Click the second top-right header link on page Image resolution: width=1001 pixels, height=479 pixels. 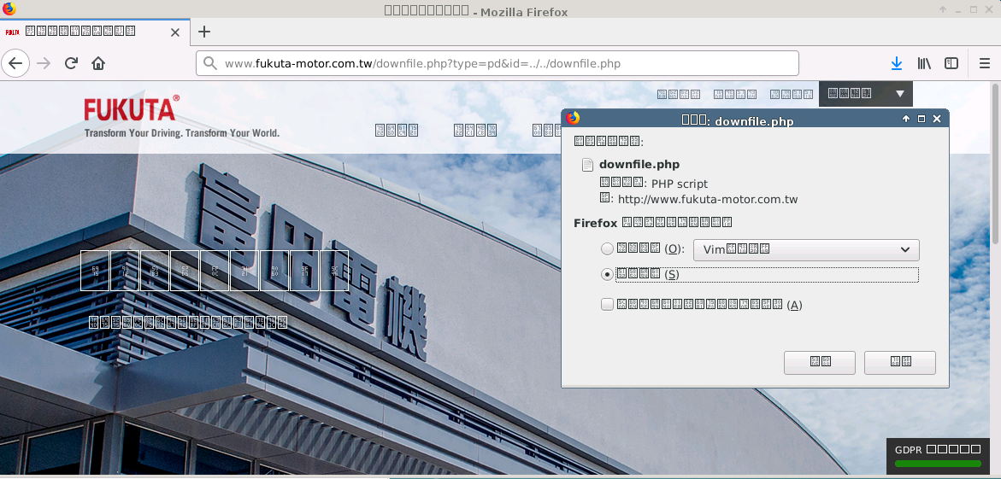pyautogui.click(x=735, y=94)
